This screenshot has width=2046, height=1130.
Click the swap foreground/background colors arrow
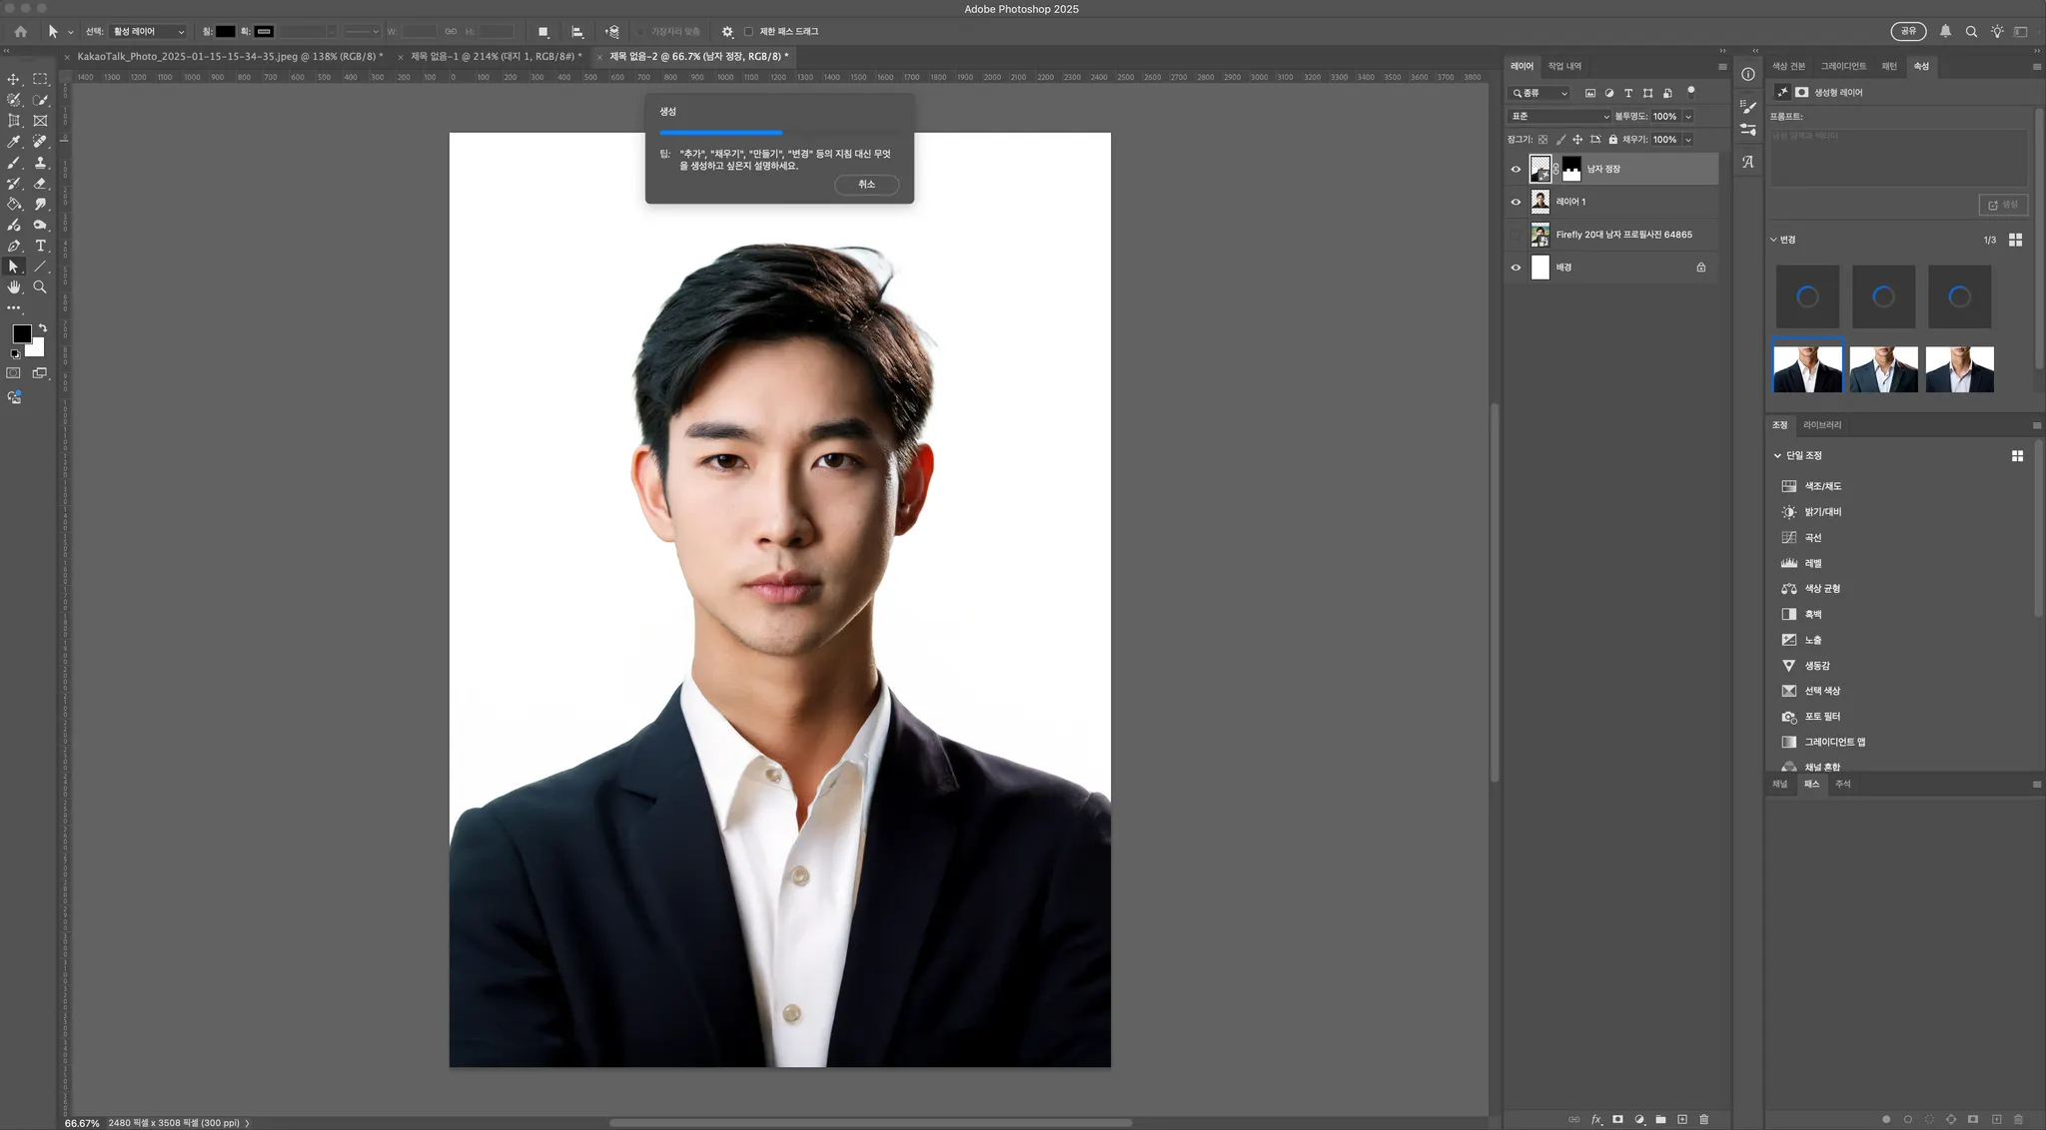tap(43, 327)
